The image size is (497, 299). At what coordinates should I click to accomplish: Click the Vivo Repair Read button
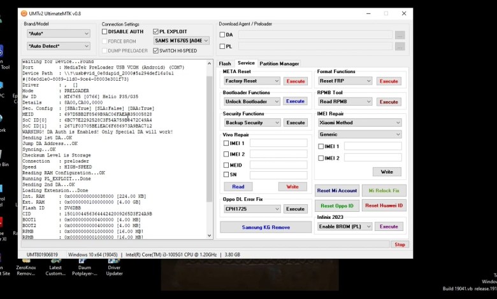(238, 186)
